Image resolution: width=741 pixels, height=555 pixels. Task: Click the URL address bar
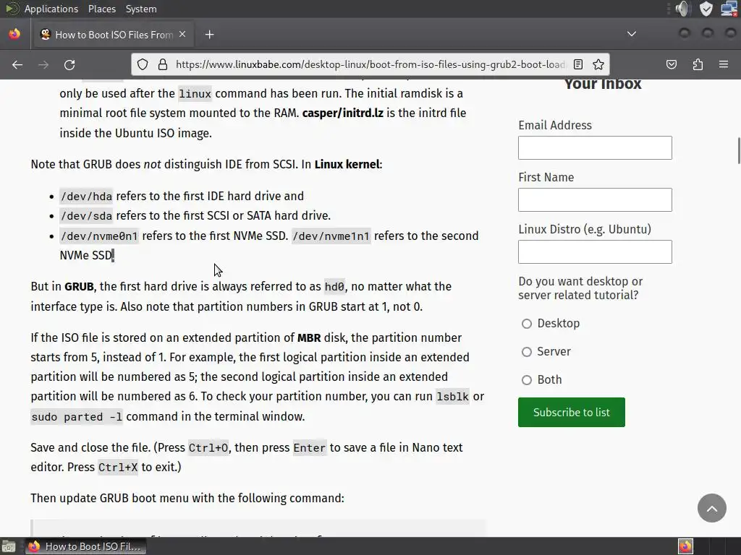370,64
